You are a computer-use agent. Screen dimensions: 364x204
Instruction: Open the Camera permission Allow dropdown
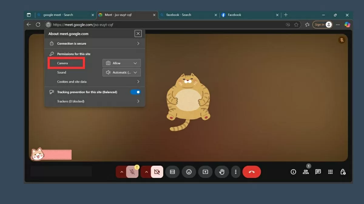(x=121, y=63)
